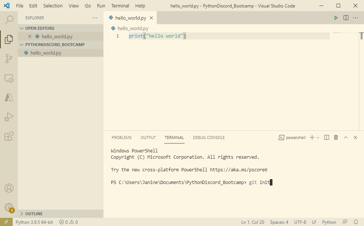Viewport: 364px width, 226px height.
Task: Open the Remote Explorer view
Action: pos(9,78)
